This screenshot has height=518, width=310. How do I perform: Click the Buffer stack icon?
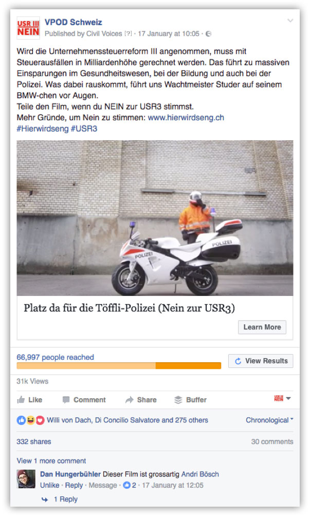point(178,400)
